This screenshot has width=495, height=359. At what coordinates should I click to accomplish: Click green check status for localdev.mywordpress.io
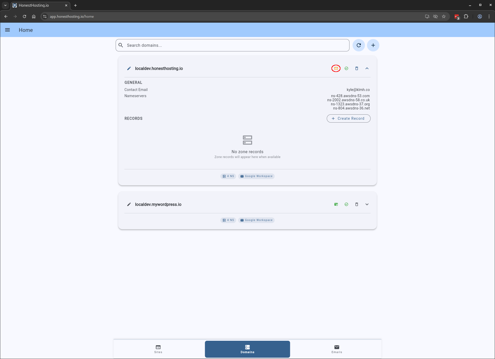click(x=346, y=204)
